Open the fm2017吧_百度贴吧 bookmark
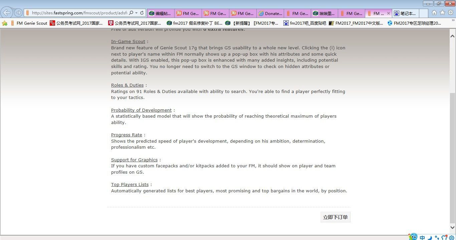 point(304,23)
